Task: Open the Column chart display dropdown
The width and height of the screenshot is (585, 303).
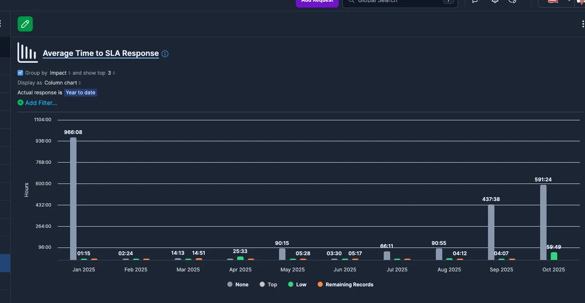Action: tap(63, 83)
